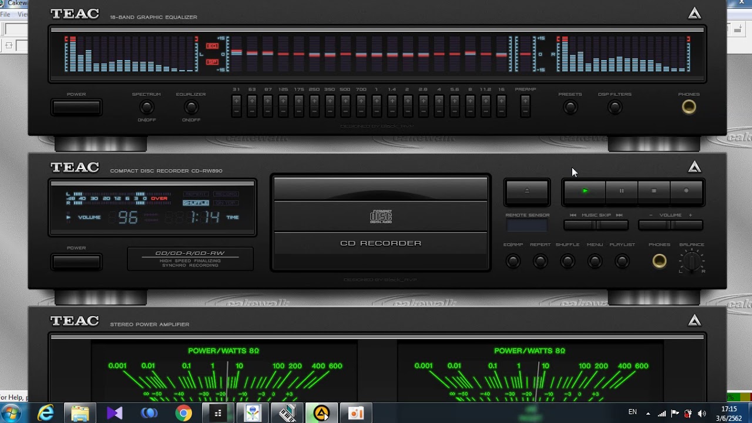The width and height of the screenshot is (752, 423).
Task: Click the EN language indicator
Action: [x=632, y=412]
